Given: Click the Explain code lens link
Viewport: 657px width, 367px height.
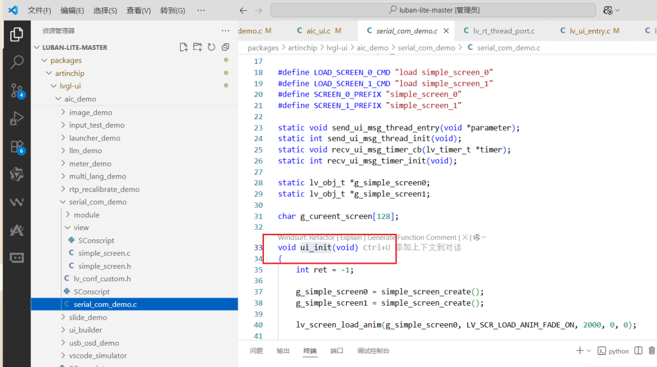Looking at the screenshot, I should coord(351,237).
